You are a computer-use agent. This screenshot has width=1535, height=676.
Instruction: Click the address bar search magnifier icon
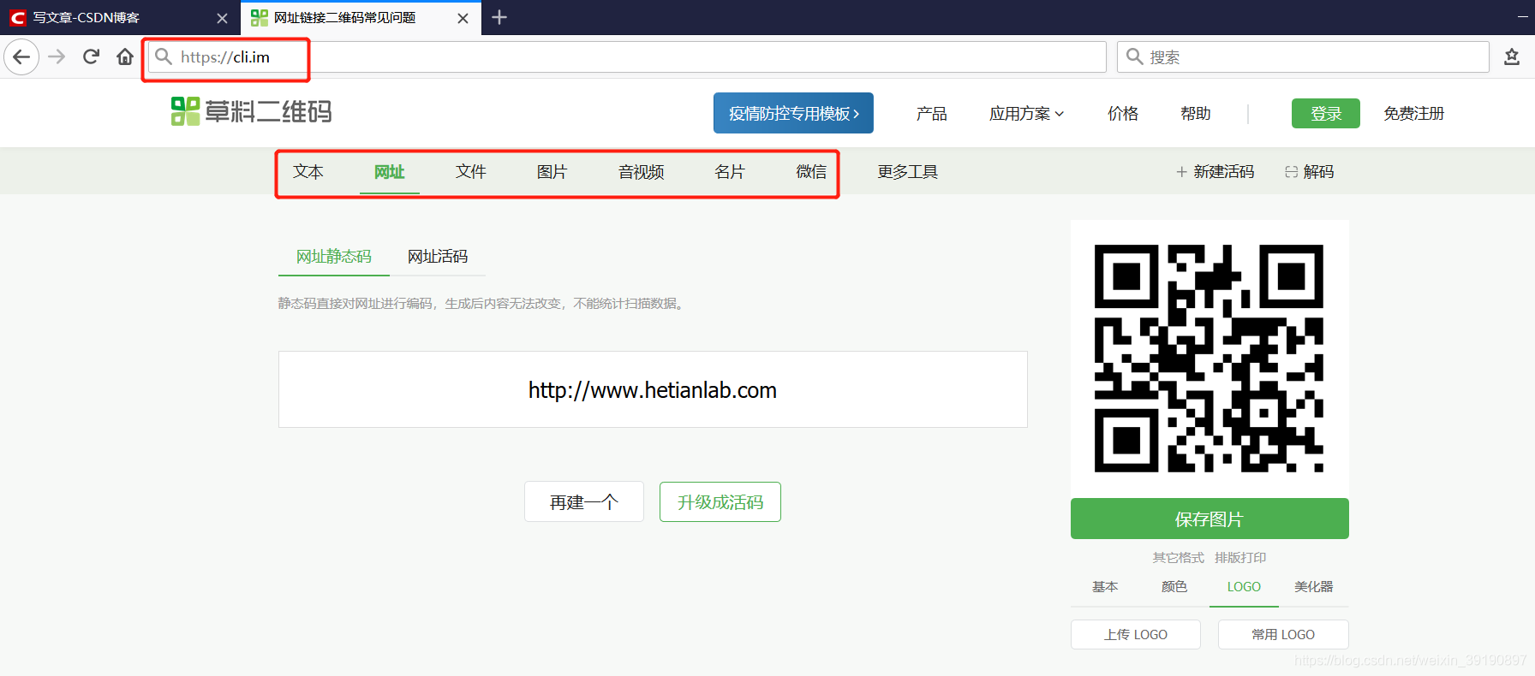point(164,57)
